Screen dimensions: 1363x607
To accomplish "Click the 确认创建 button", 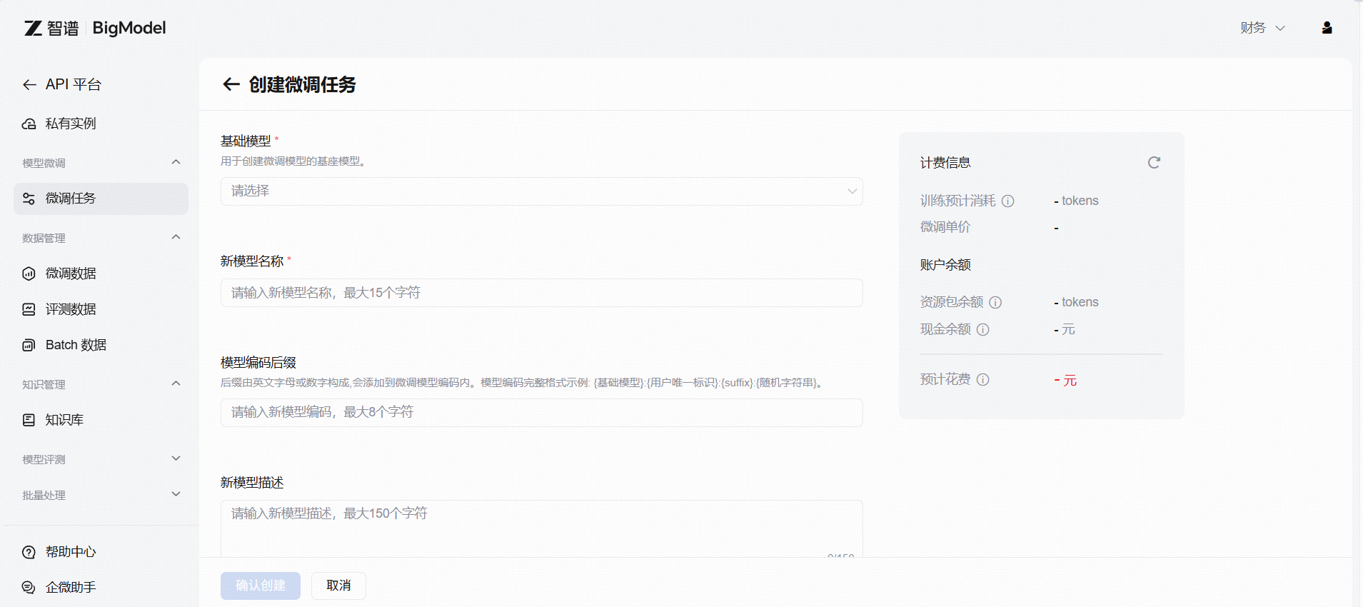I will (x=260, y=586).
